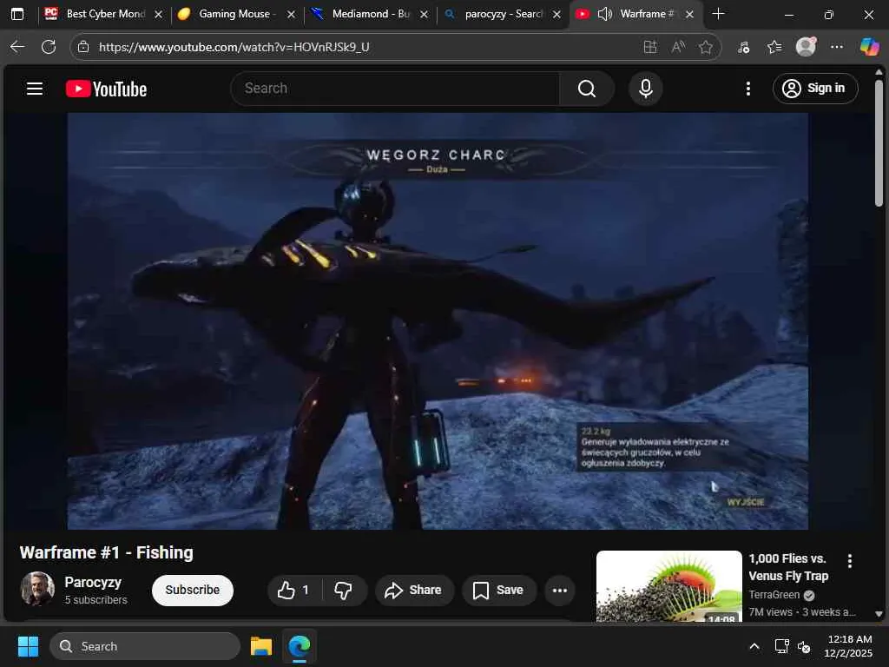This screenshot has height=667, width=889.
Task: Click the Sign in button
Action: point(814,89)
